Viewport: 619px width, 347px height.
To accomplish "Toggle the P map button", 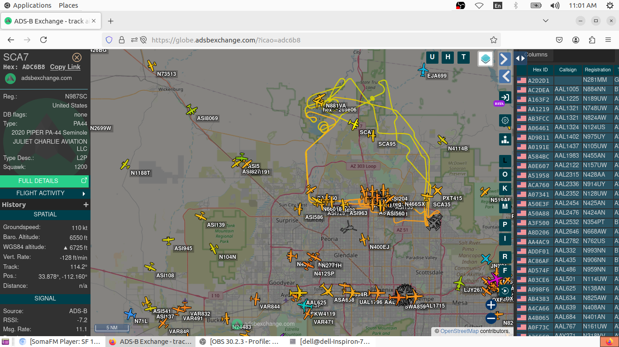I will pyautogui.click(x=505, y=225).
